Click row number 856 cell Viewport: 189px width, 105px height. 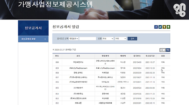point(57,82)
